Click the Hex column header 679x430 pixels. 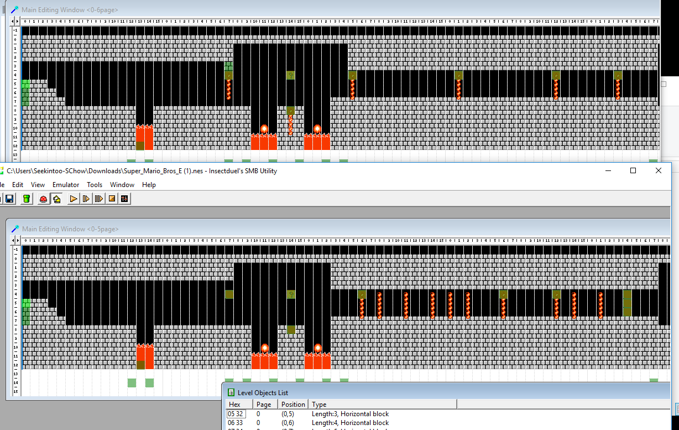tap(239, 405)
